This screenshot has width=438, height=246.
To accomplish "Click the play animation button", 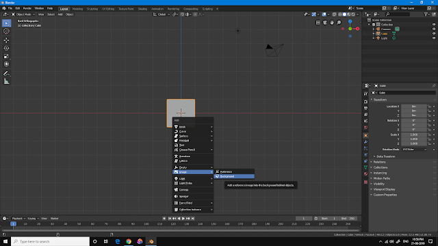I will pos(183,219).
